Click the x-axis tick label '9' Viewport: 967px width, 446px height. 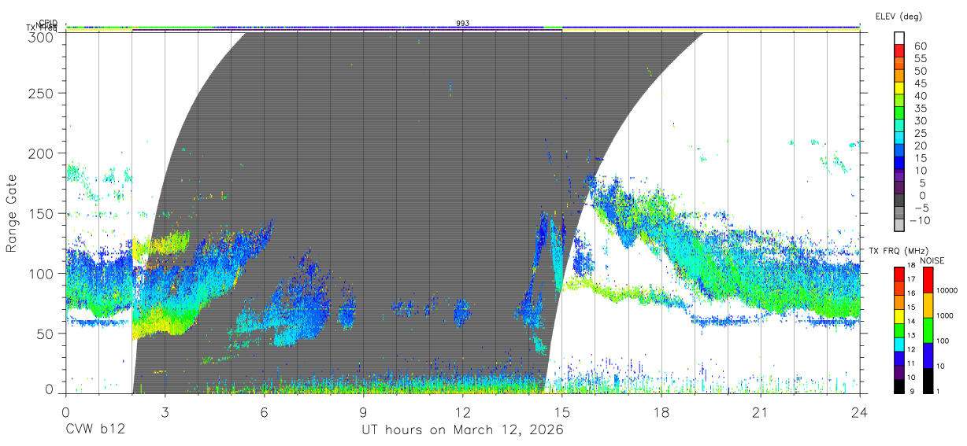point(363,412)
